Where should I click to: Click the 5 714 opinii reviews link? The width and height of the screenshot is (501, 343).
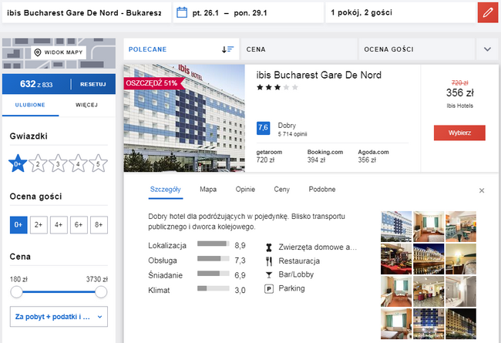292,134
